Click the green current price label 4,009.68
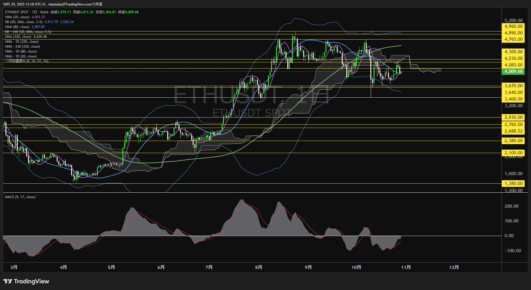 [x=513, y=71]
